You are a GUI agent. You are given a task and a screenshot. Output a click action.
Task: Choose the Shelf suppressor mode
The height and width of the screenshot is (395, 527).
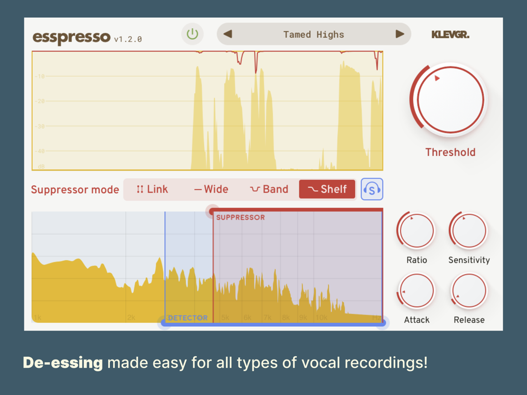327,189
